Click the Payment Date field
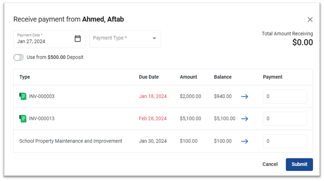 [x=49, y=39]
